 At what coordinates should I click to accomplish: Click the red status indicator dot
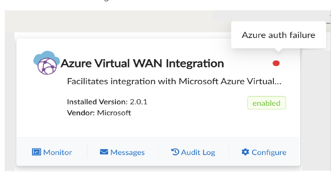[x=276, y=63]
